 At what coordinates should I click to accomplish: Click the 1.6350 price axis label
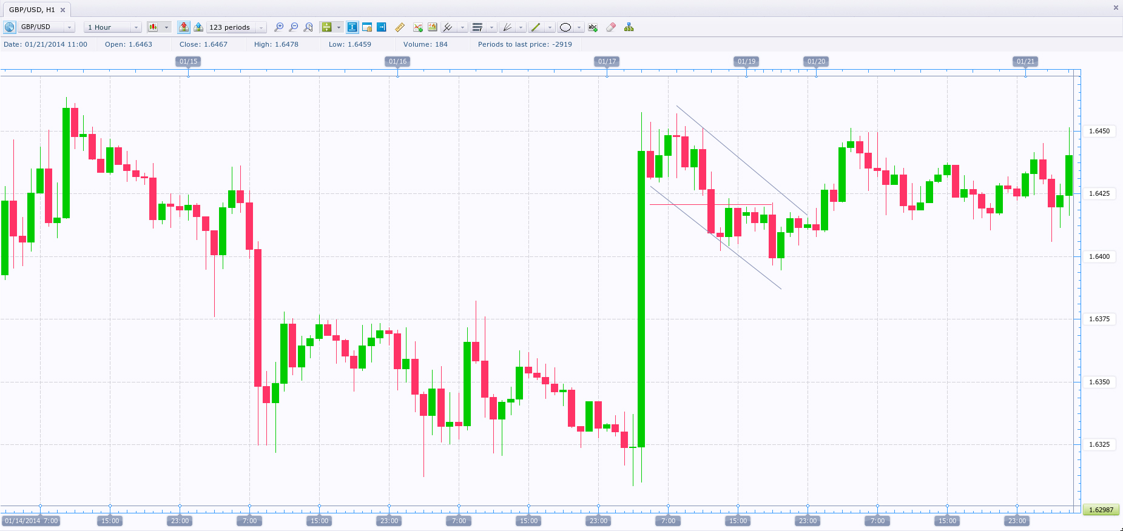(x=1099, y=382)
